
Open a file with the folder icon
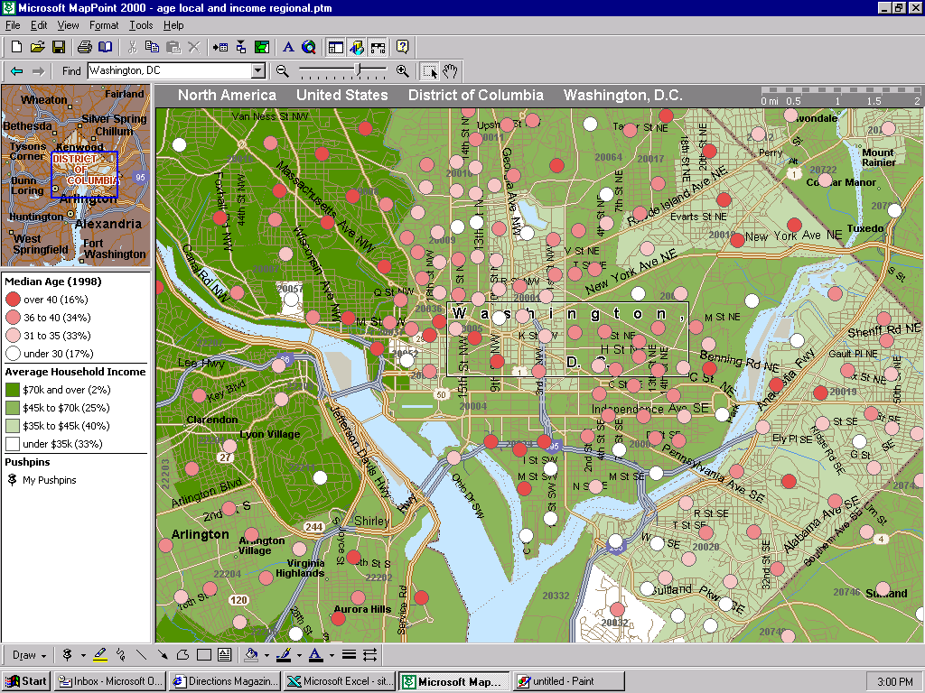tap(37, 47)
